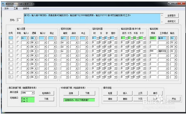Tick the 开机 checkbox in row 6
This screenshot has height=114, width=186.
(18, 60)
